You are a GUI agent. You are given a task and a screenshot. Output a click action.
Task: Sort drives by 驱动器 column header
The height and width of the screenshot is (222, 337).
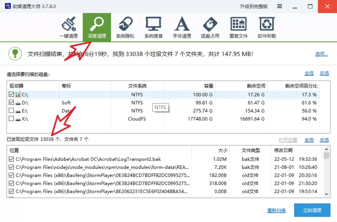[x=33, y=86]
